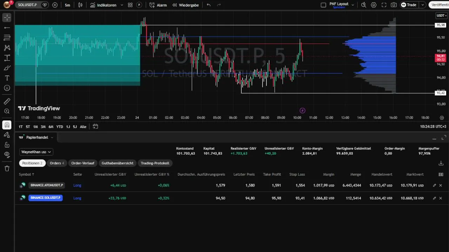Start Wiedergabe bar replay
The image size is (449, 252).
click(x=186, y=5)
